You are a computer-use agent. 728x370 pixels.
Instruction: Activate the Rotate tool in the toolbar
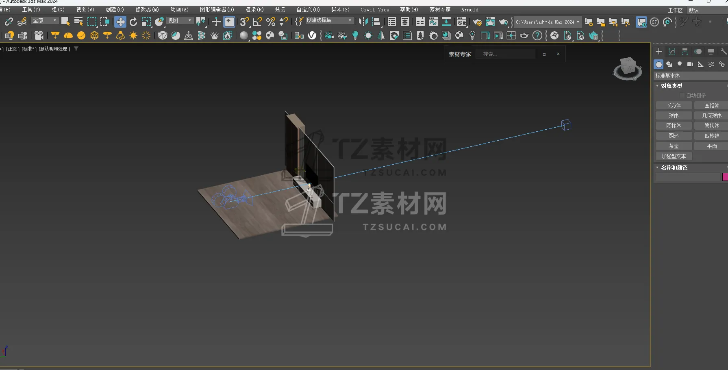[x=133, y=22]
